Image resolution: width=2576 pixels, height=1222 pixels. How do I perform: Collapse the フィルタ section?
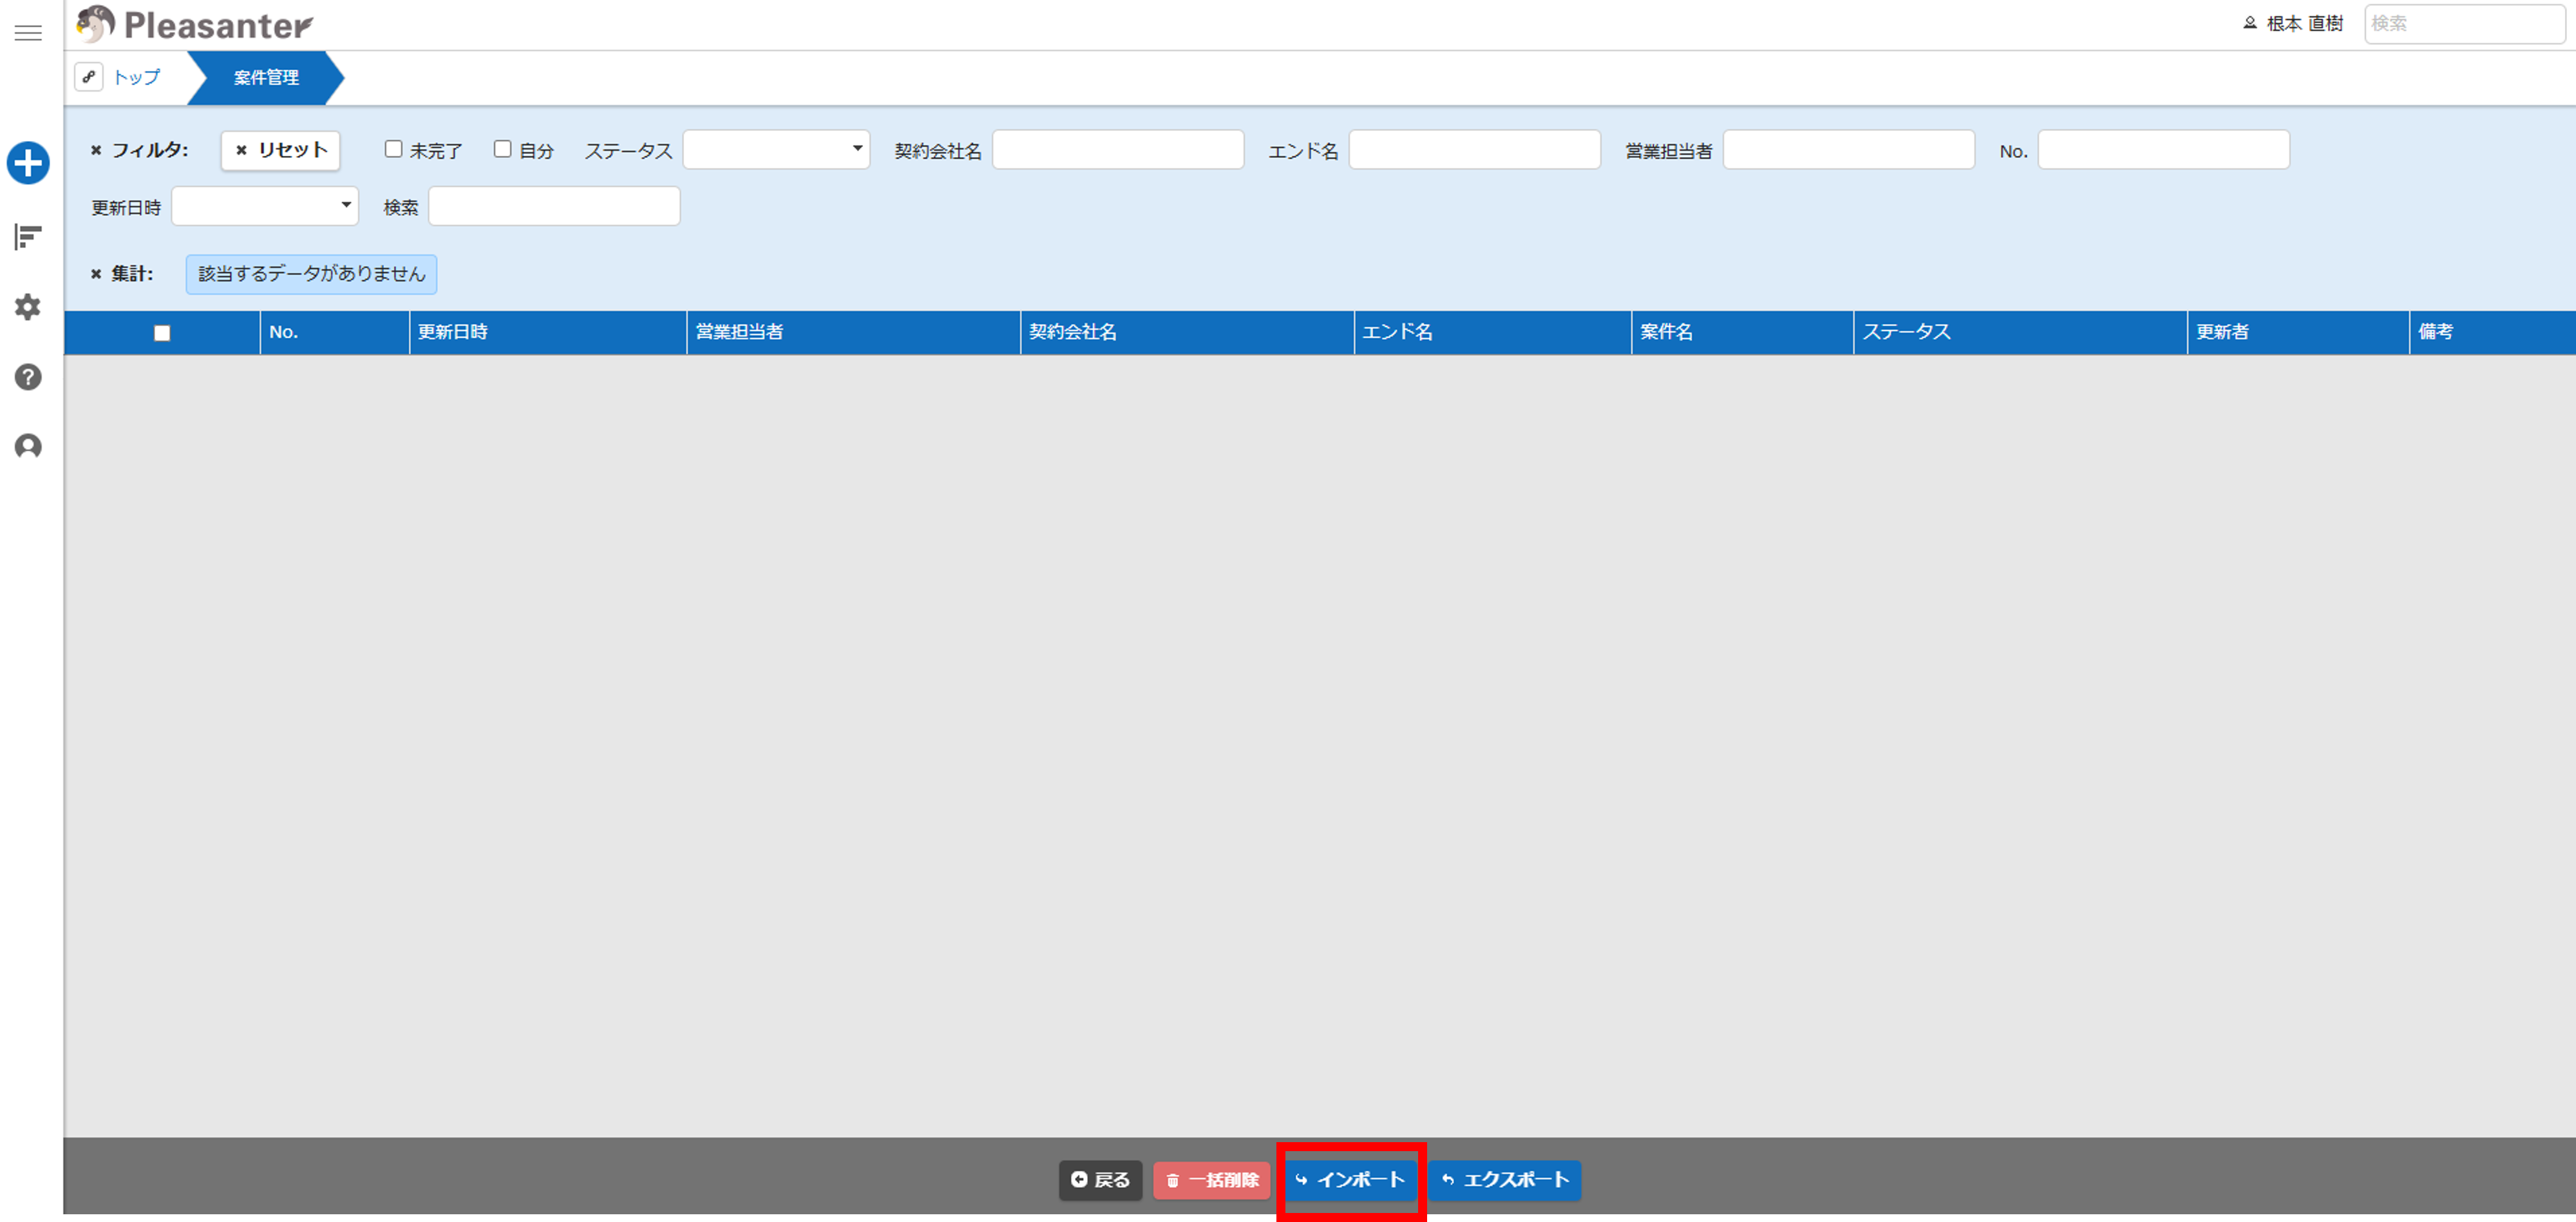97,150
